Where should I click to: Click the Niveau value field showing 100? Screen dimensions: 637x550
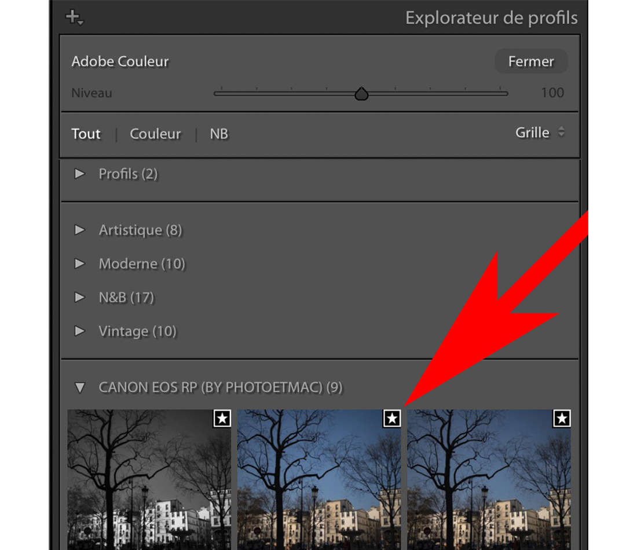[552, 93]
